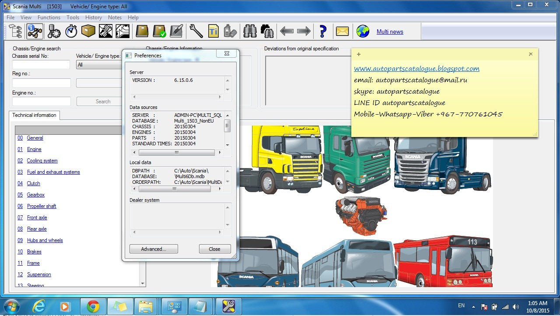Open the Multi news link

coord(390,32)
